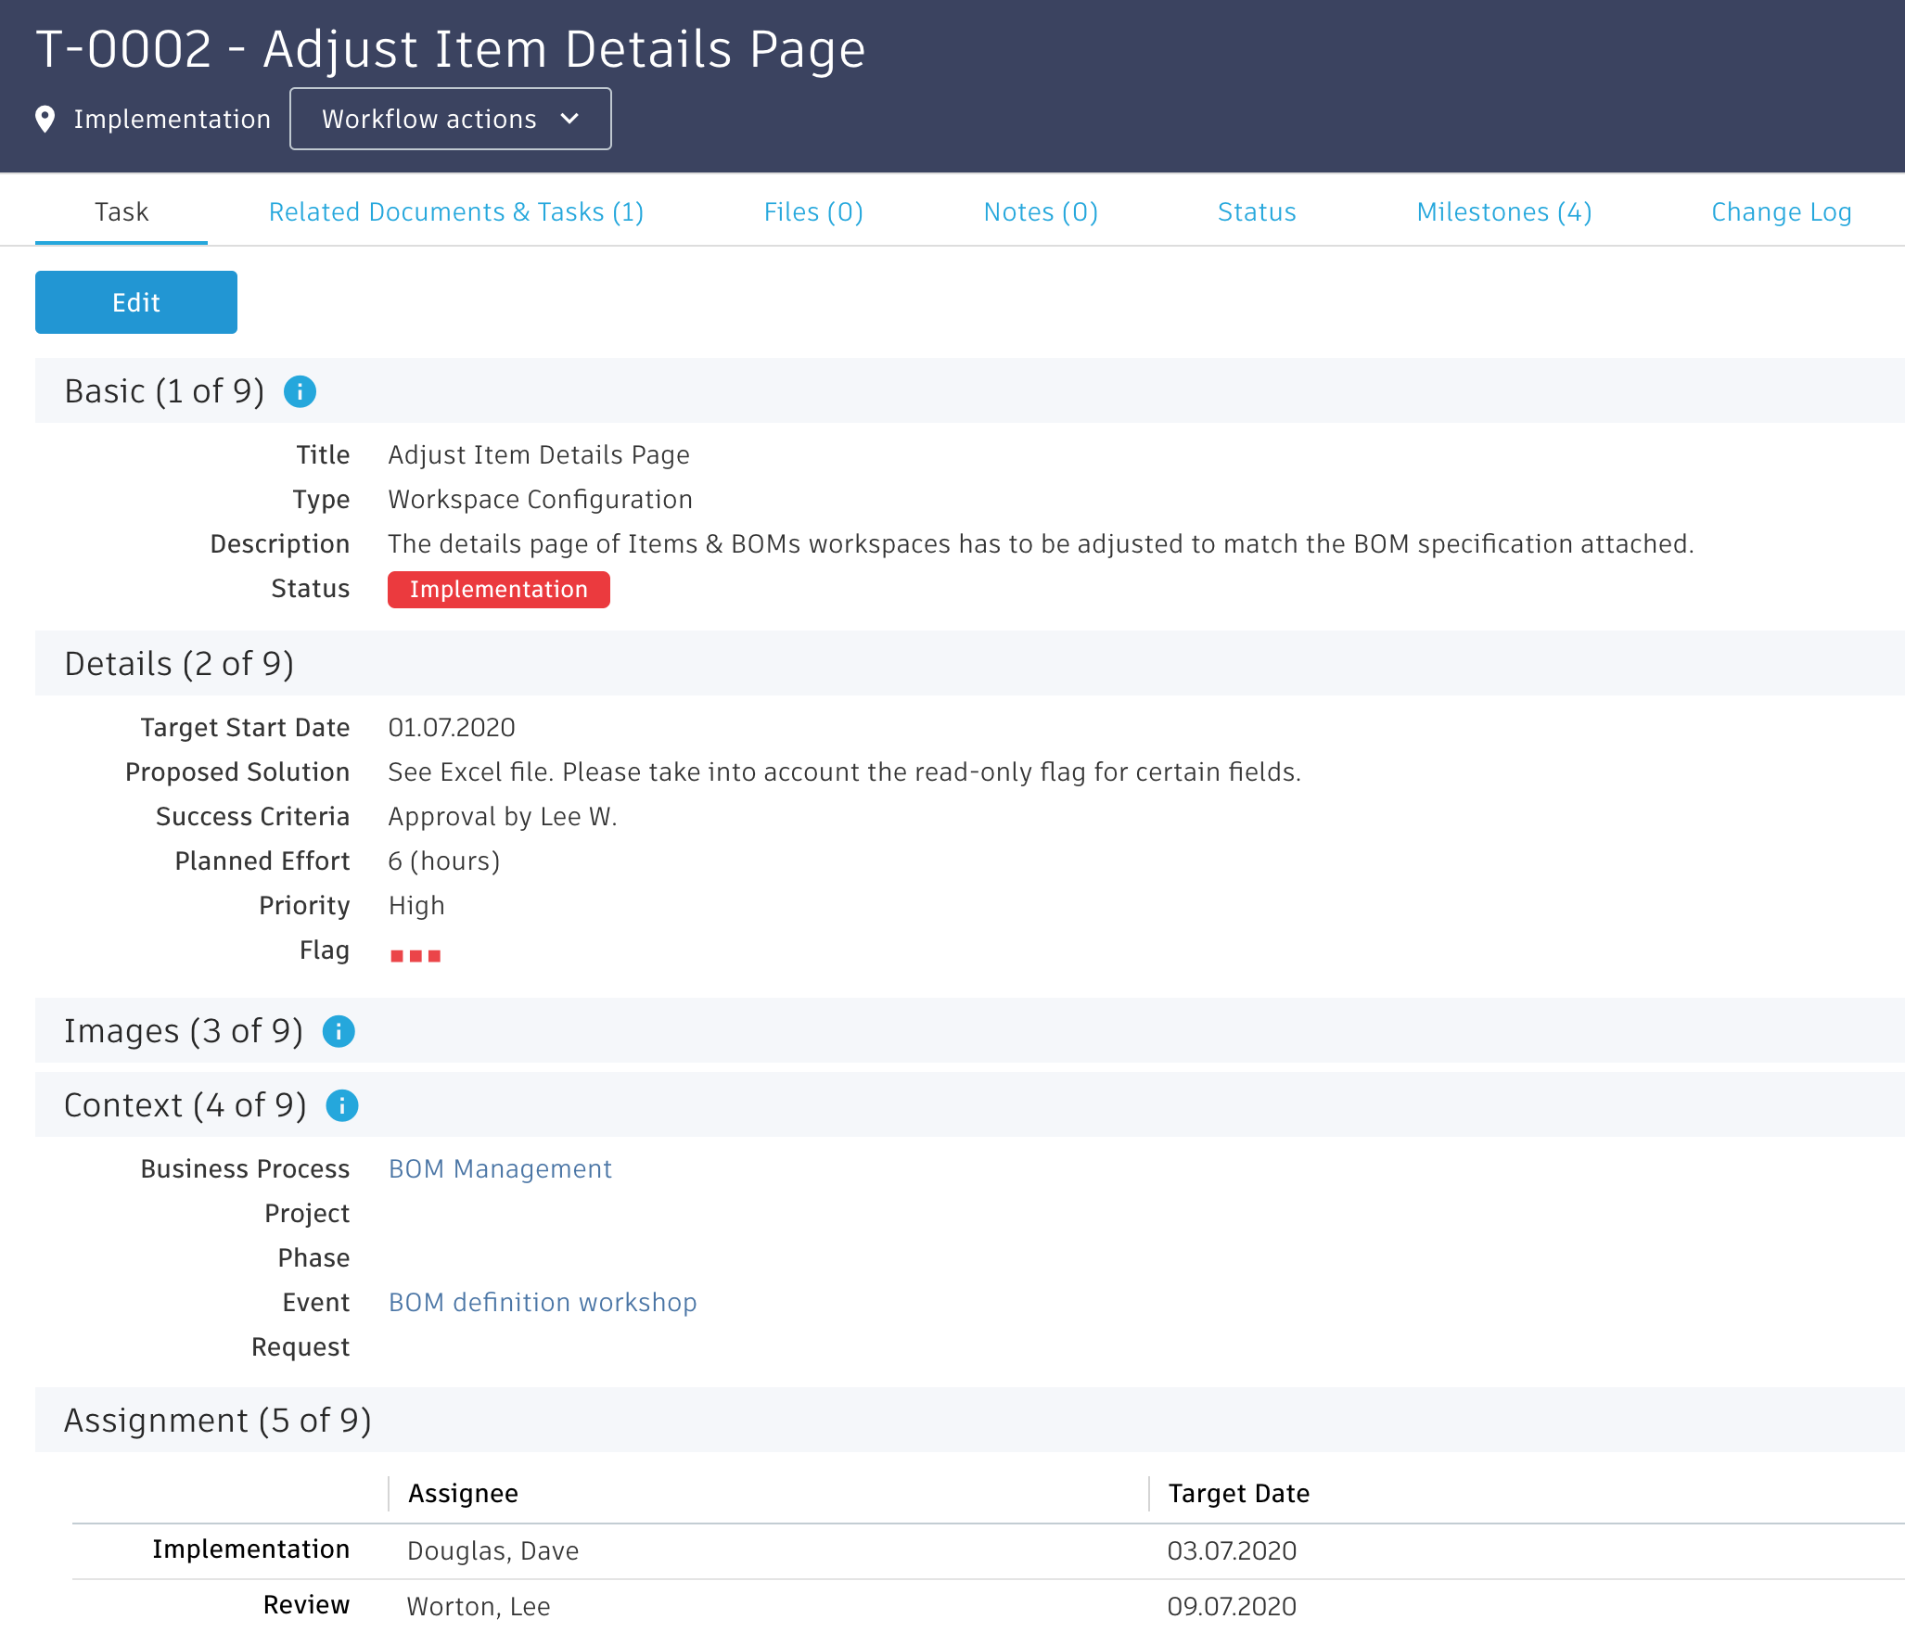This screenshot has height=1632, width=1905.
Task: Open the BOM Management link
Action: click(x=500, y=1169)
